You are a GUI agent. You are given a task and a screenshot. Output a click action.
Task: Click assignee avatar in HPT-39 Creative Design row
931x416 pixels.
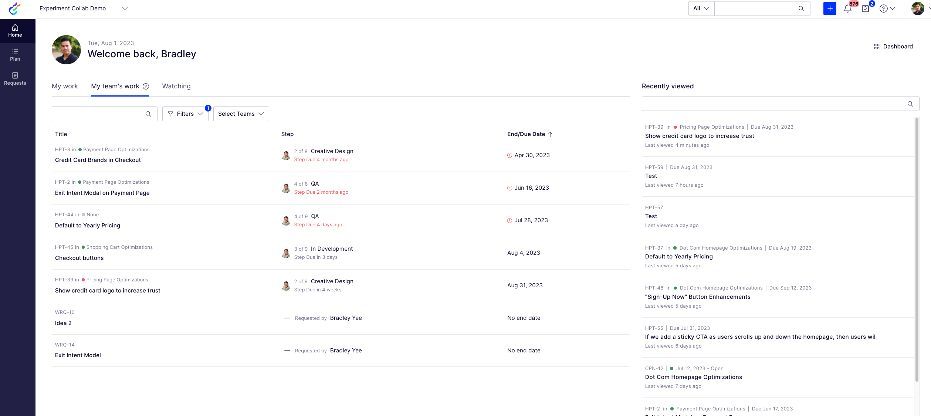[286, 285]
